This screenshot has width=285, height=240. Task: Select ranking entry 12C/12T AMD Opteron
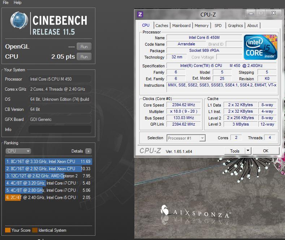[x=48, y=176]
